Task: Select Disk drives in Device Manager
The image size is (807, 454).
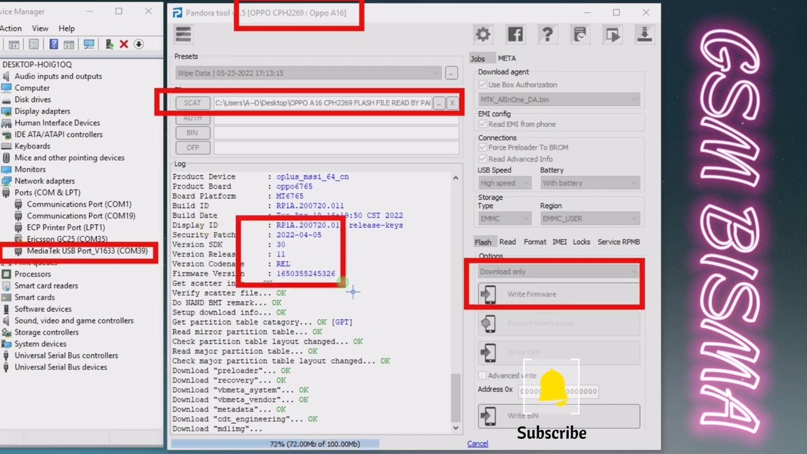Action: [33, 100]
